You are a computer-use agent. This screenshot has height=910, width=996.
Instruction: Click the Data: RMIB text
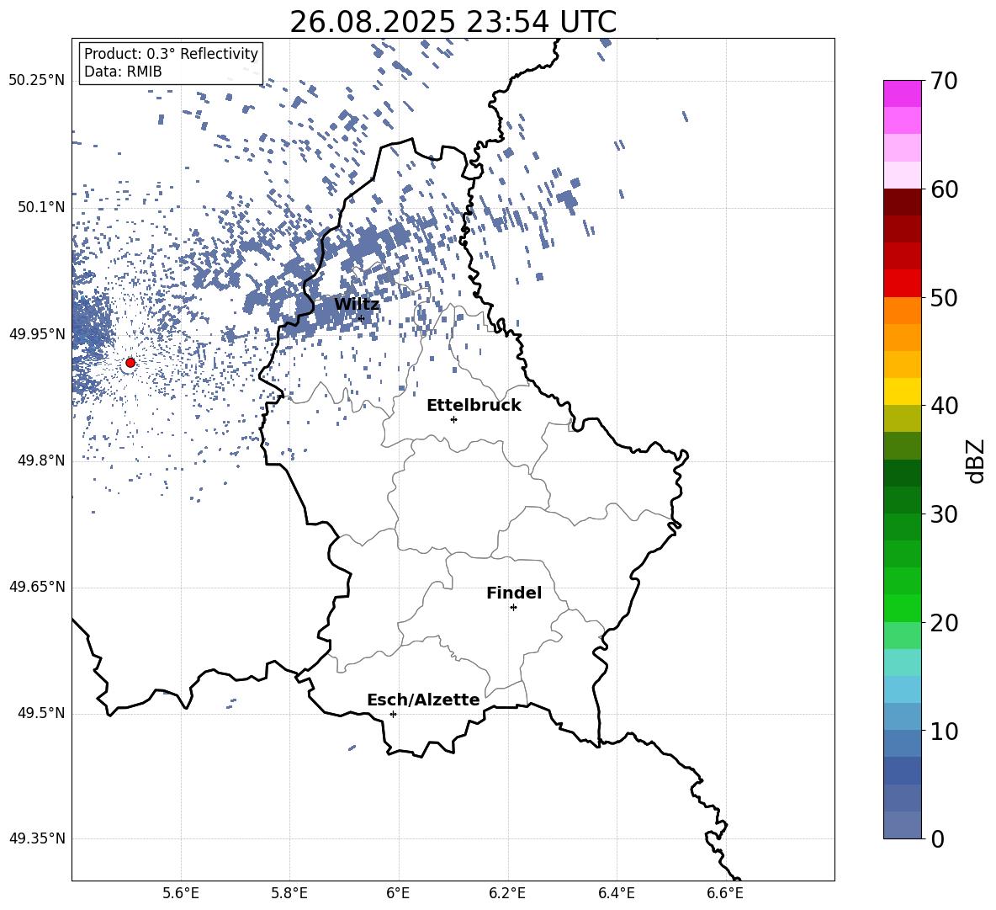[123, 72]
